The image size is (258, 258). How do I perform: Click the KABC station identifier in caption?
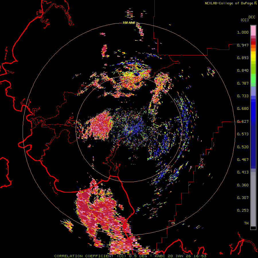tap(161, 256)
